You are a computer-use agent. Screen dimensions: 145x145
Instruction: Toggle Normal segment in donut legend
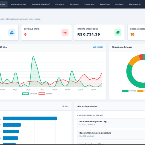(129, 91)
